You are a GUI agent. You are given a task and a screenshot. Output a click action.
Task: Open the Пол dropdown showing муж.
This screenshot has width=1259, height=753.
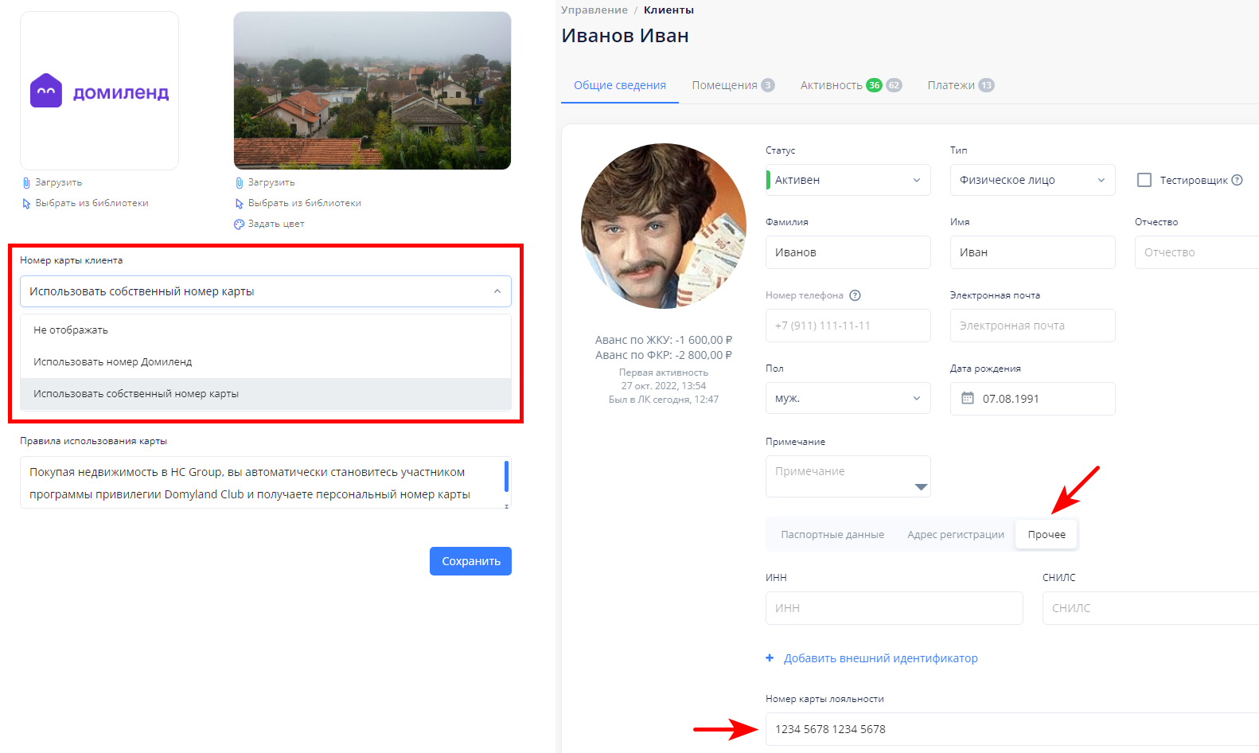[x=848, y=398]
